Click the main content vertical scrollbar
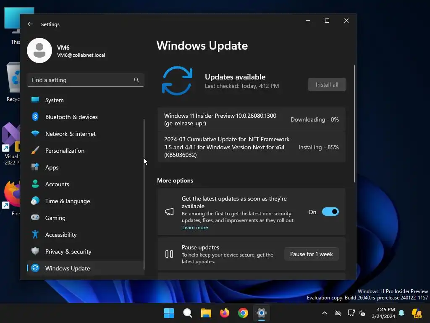The image size is (430, 323). pos(354,124)
